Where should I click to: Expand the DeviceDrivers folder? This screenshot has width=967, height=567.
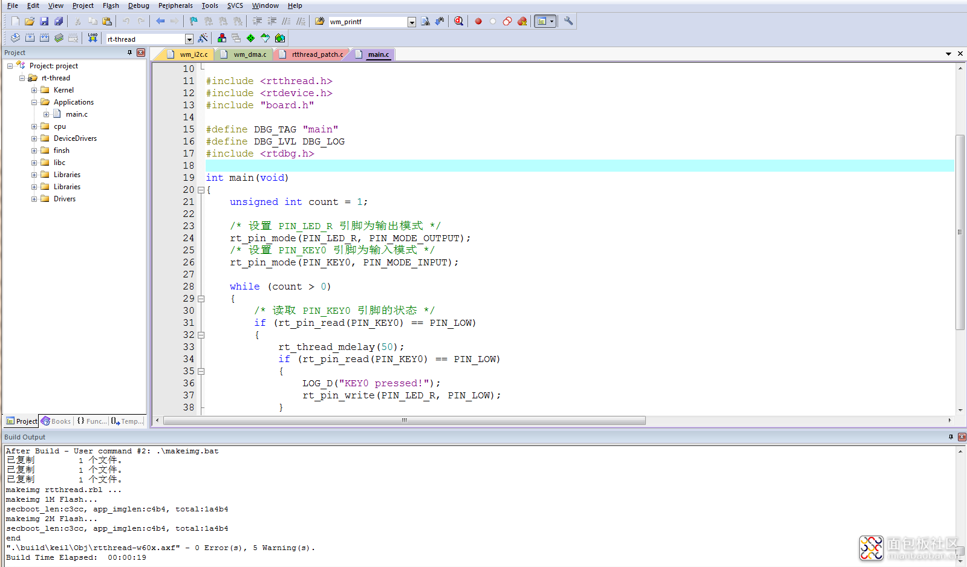[34, 138]
